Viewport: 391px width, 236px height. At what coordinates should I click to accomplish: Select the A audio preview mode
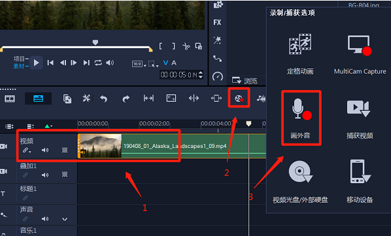coord(174,63)
